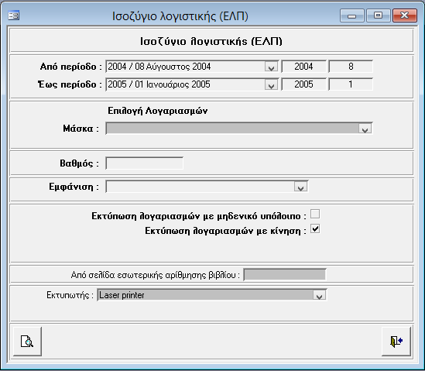Open the Από περίοδο dropdown arrow
This screenshot has height=371, width=425.
click(x=271, y=67)
